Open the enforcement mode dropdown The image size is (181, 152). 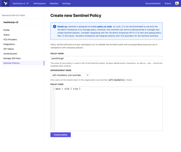click(x=70, y=75)
